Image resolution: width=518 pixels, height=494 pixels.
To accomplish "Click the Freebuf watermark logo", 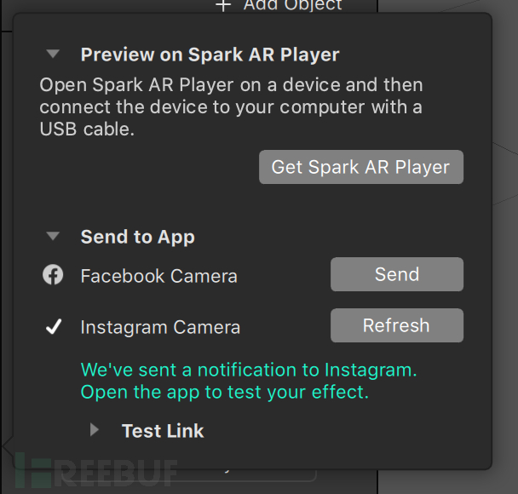I will point(95,470).
